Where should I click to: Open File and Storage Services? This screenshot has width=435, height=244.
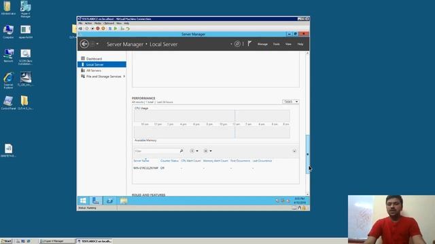coord(103,77)
